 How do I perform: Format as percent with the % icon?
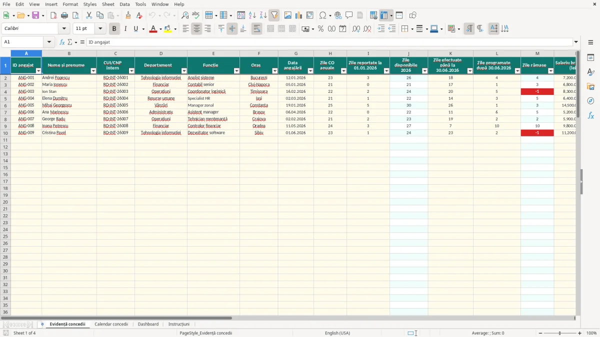(x=321, y=29)
